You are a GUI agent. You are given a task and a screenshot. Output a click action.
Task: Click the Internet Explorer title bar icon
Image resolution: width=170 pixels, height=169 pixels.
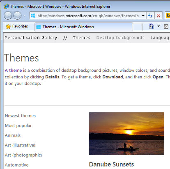click(x=6, y=7)
